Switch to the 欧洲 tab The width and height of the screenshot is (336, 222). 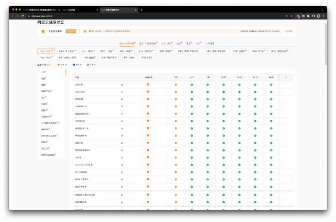pos(179,44)
